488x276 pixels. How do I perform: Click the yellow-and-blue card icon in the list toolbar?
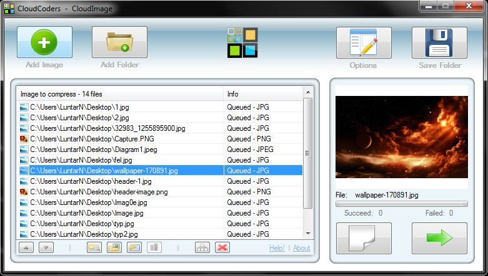point(134,247)
